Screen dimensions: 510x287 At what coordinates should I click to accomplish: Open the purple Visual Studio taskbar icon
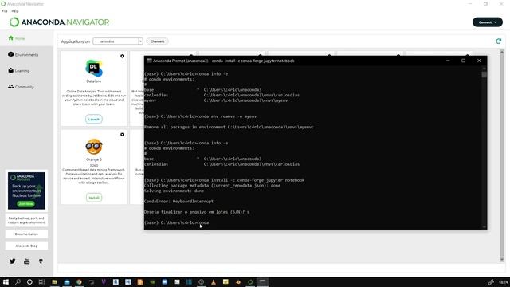click(104, 281)
